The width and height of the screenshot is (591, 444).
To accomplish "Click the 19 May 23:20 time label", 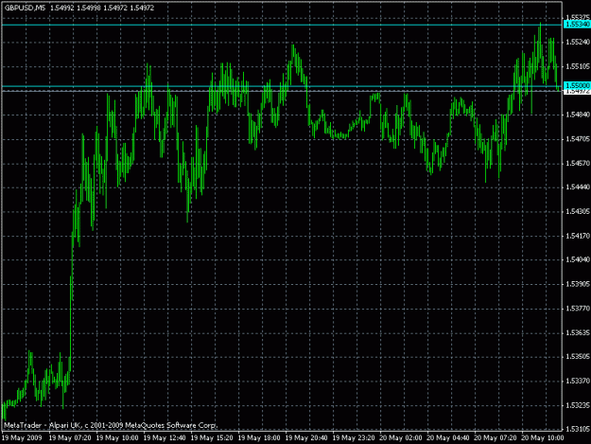I will coord(354,438).
